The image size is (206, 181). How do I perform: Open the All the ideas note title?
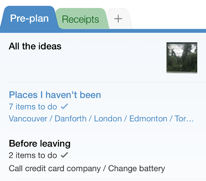(x=35, y=46)
